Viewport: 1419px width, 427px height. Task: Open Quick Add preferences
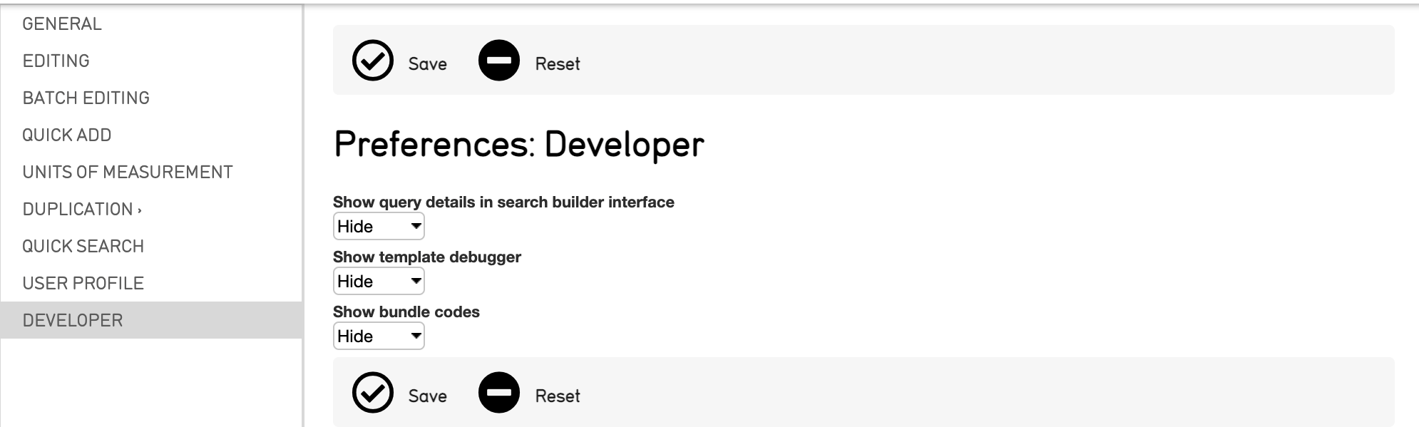[x=67, y=135]
